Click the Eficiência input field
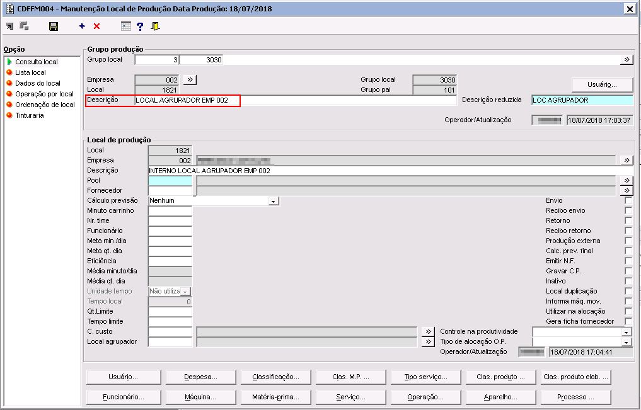The width and height of the screenshot is (641, 410). pos(170,261)
